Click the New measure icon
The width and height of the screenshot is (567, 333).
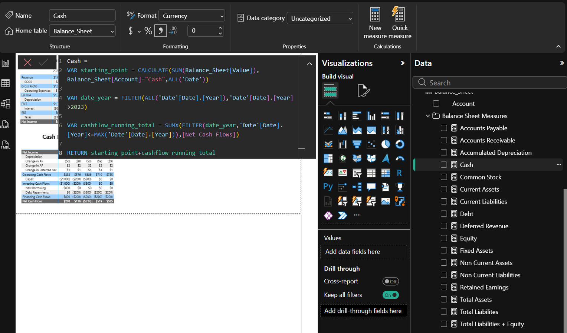tap(375, 15)
